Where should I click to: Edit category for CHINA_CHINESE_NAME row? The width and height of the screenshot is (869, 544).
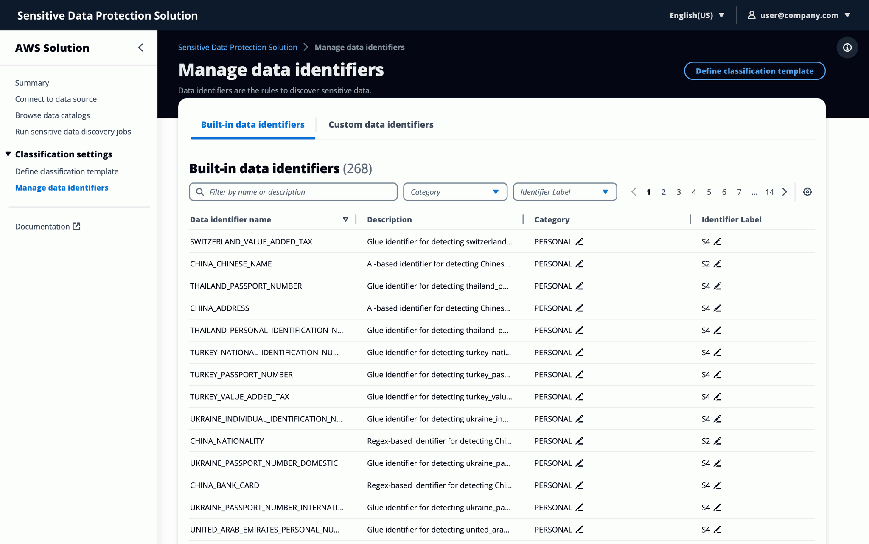pos(579,264)
